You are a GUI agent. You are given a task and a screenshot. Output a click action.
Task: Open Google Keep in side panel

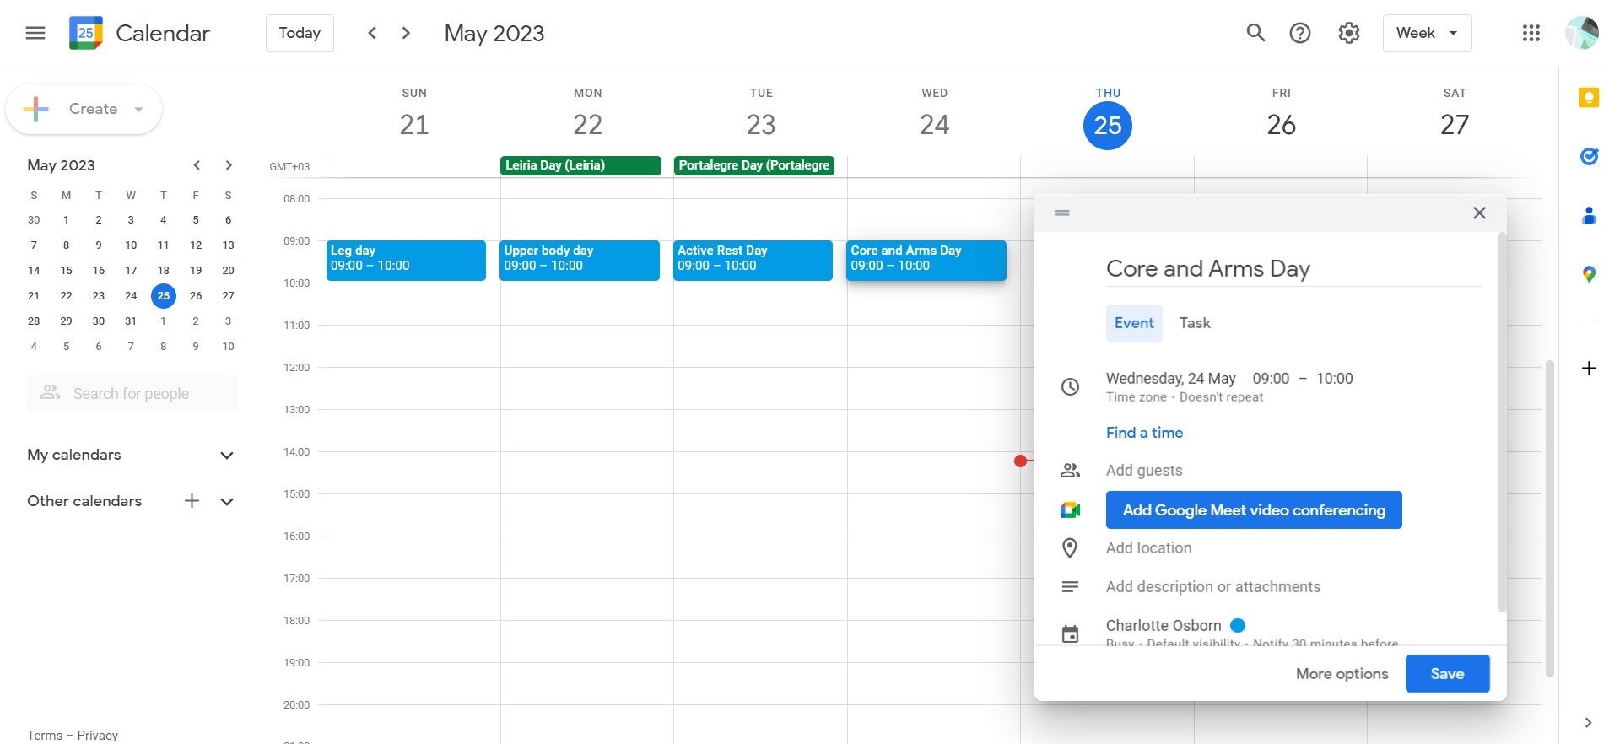(1589, 98)
